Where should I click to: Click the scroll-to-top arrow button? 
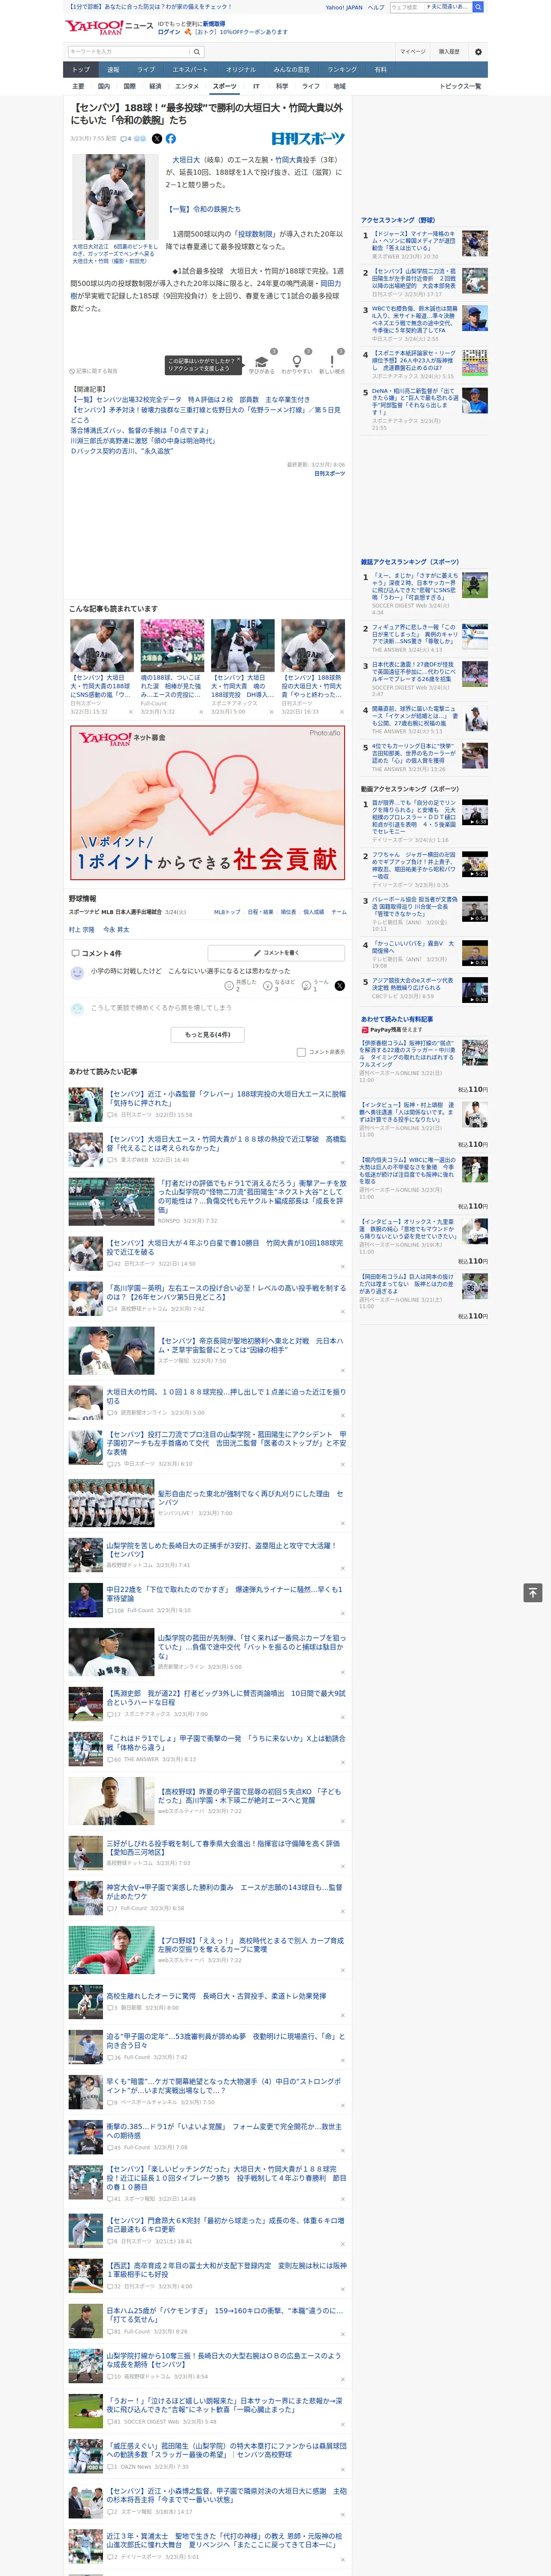coord(532,1593)
